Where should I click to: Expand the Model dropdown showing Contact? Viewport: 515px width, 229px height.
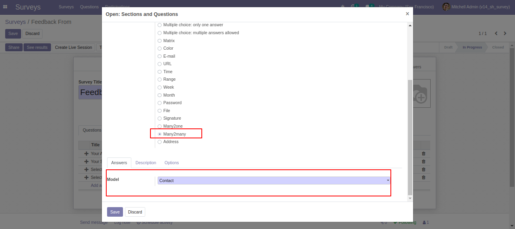pyautogui.click(x=274, y=180)
